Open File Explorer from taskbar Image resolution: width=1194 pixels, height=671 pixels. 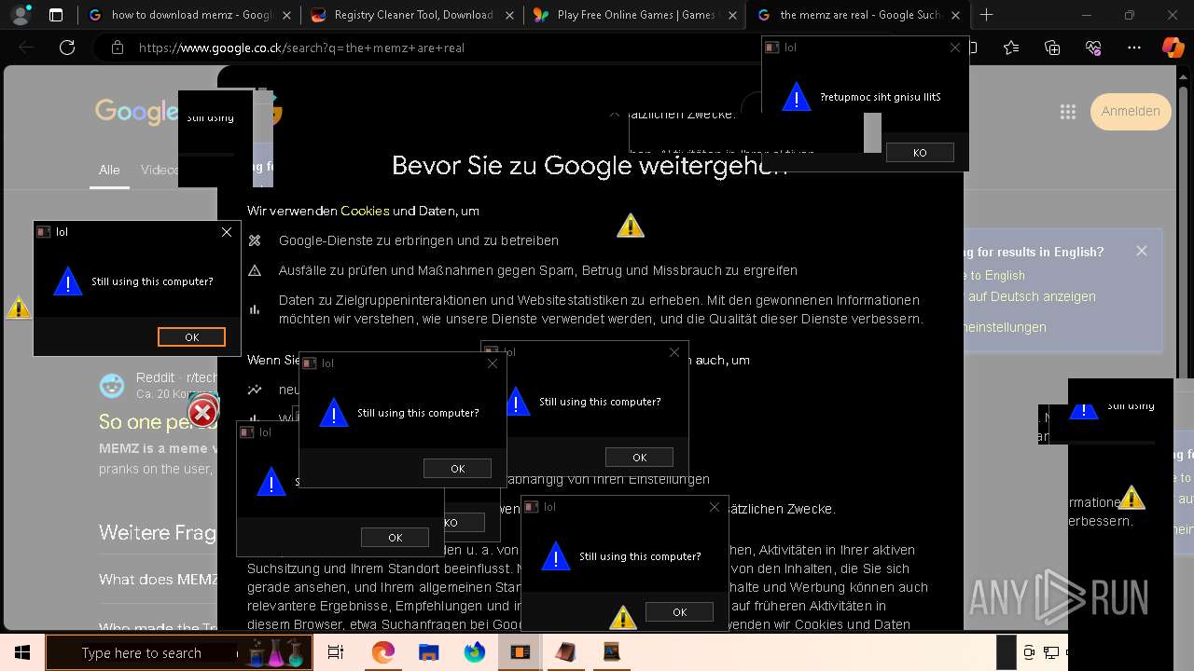click(x=428, y=652)
